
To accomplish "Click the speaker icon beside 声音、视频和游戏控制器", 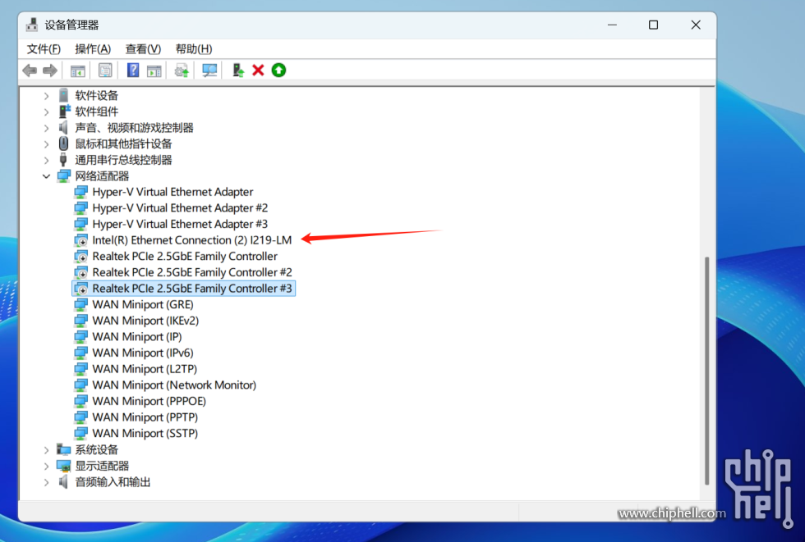I will pyautogui.click(x=63, y=128).
